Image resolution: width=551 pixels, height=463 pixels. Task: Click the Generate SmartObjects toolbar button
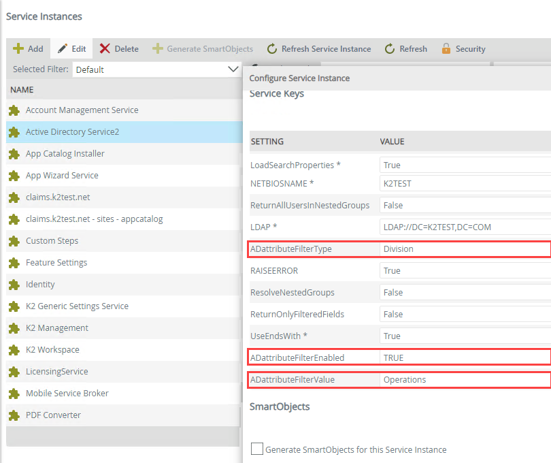pos(202,49)
